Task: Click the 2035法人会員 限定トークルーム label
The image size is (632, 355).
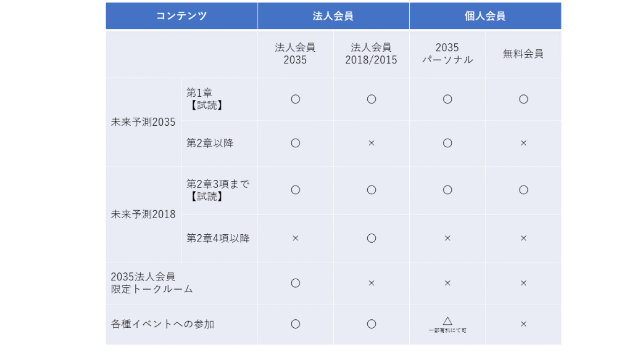Action: (152, 283)
